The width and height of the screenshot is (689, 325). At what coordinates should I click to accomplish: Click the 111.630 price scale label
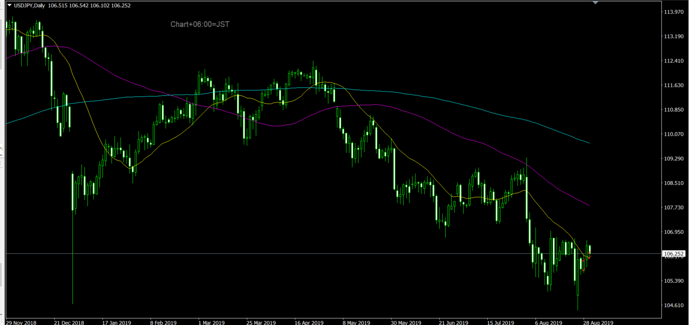pos(674,85)
